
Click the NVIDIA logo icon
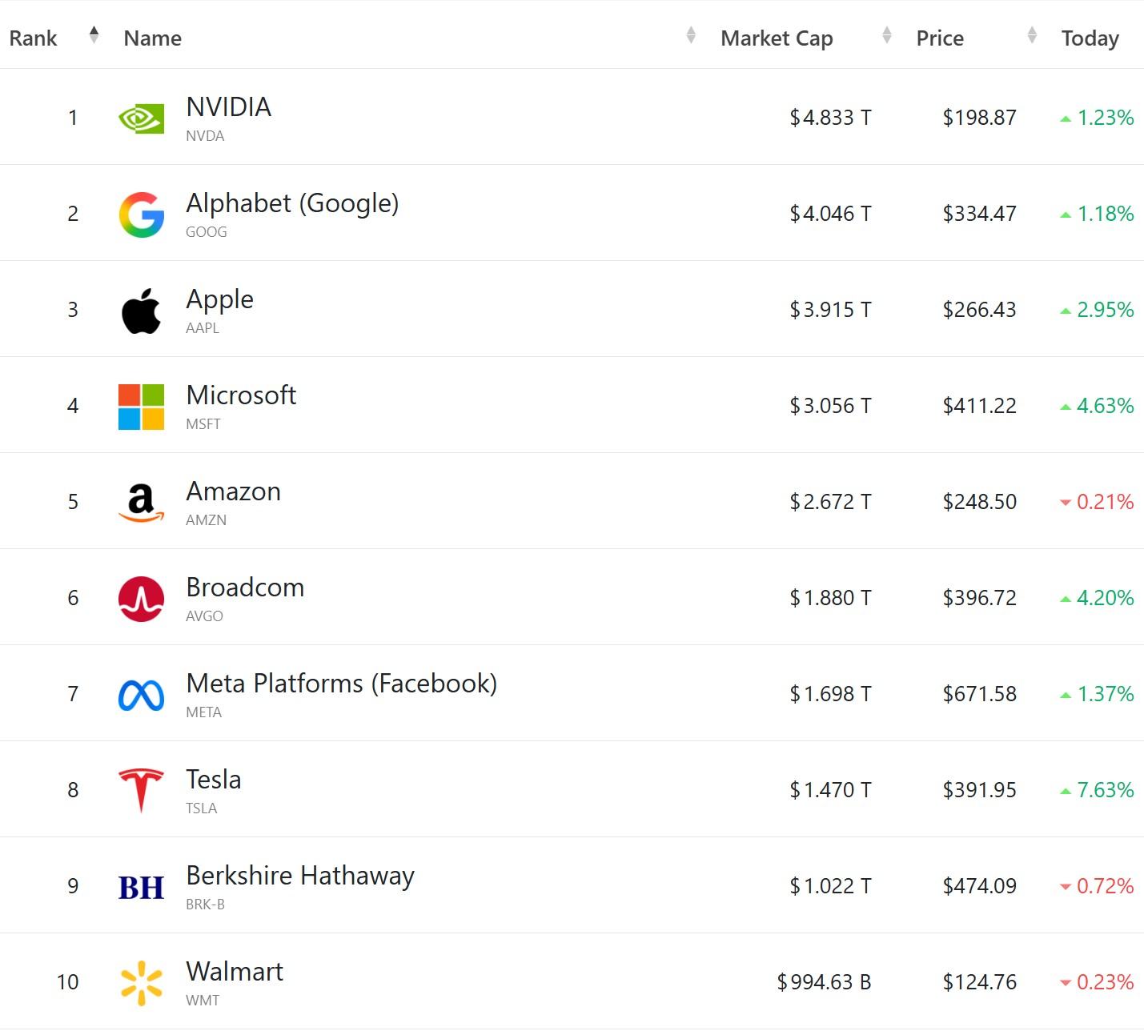click(141, 118)
